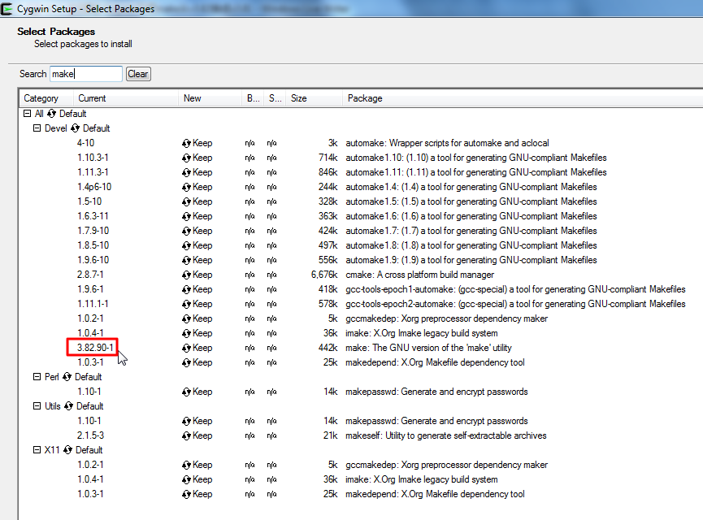Collapse the Devel category

[37, 128]
